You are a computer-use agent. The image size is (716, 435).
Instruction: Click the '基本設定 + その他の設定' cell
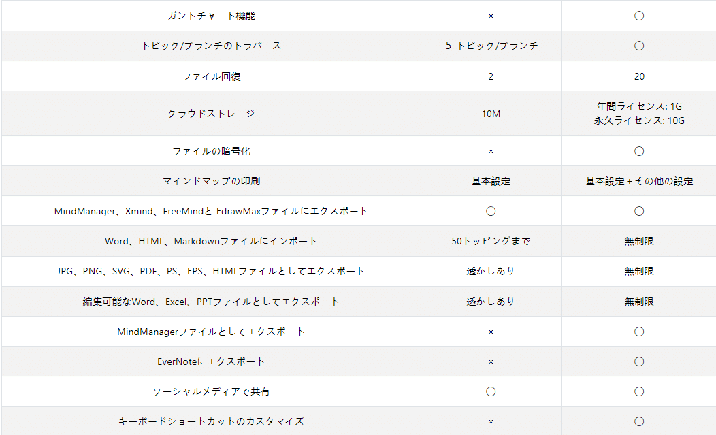[639, 181]
